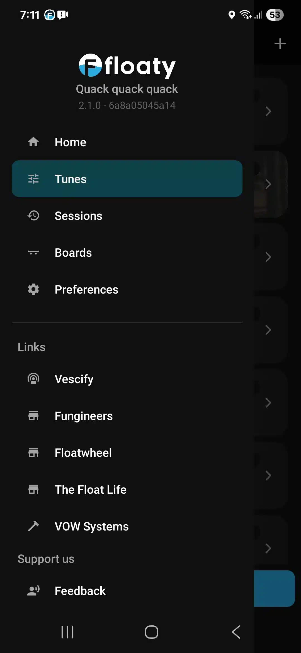This screenshot has height=653, width=301.
Task: Tap the Vescify podcast-style icon
Action: 33,379
